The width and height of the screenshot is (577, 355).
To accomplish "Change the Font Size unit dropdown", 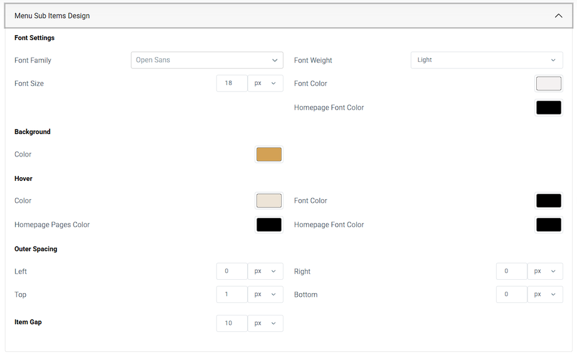I will click(265, 83).
